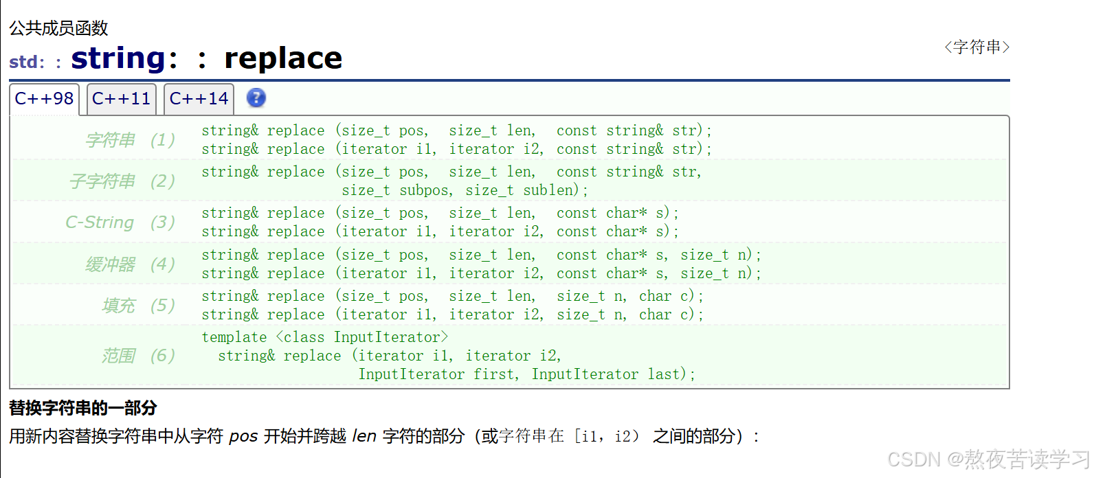The image size is (1094, 478).
Task: Select the 子字符串 (2) overload label
Action: point(122,181)
